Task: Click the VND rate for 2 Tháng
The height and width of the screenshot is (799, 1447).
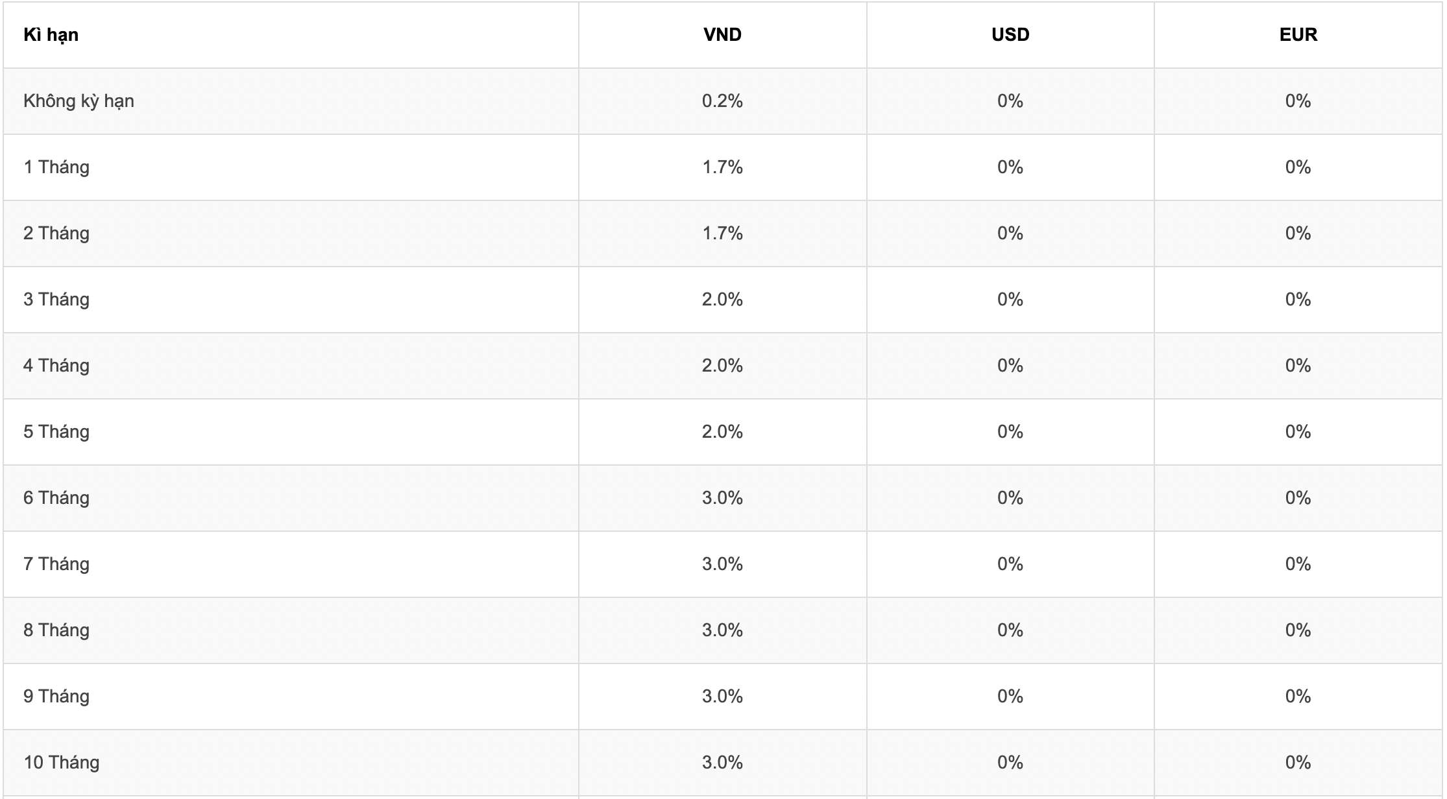Action: click(x=722, y=233)
